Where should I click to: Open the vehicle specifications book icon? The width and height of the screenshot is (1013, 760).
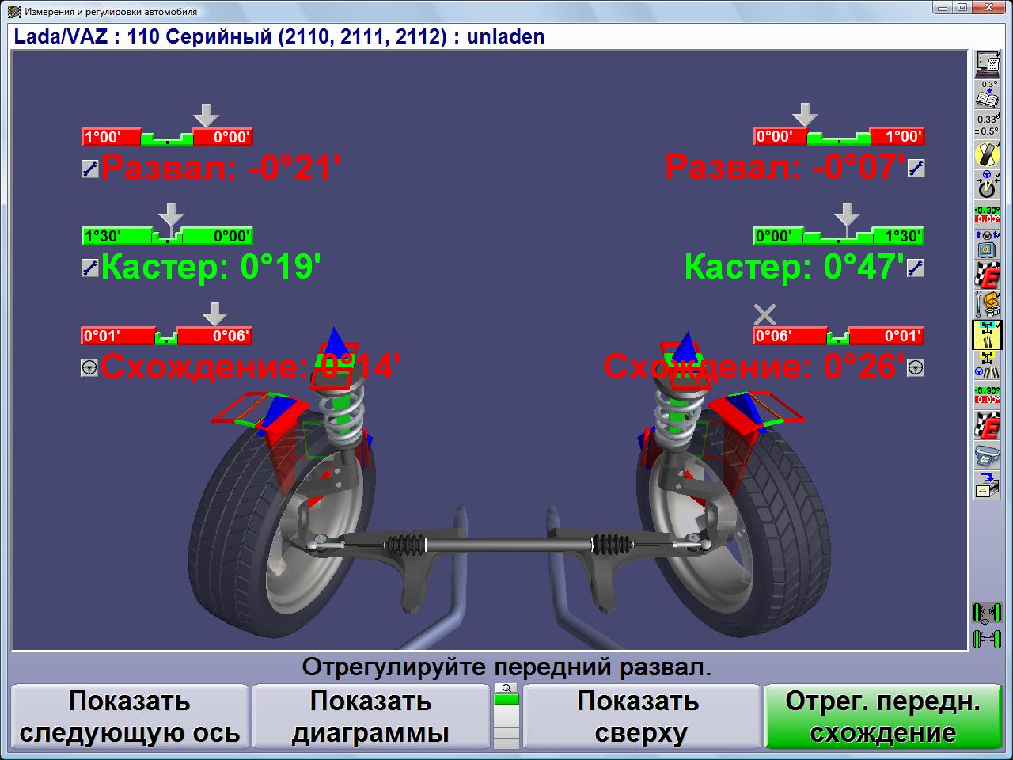[987, 94]
